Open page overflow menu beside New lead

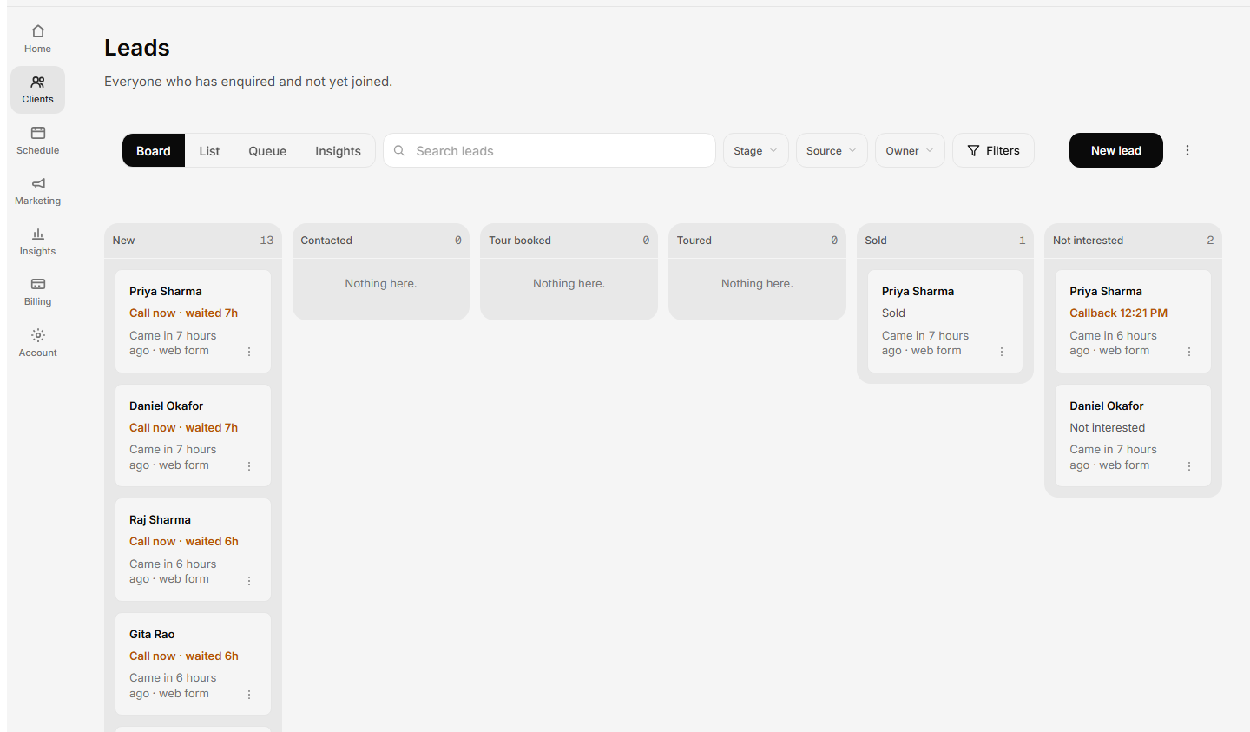pyautogui.click(x=1187, y=150)
